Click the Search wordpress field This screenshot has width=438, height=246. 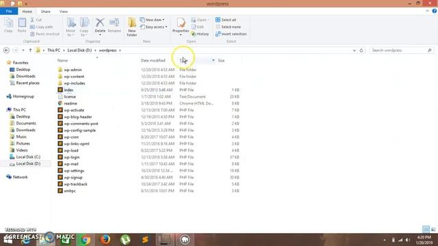[x=402, y=51]
